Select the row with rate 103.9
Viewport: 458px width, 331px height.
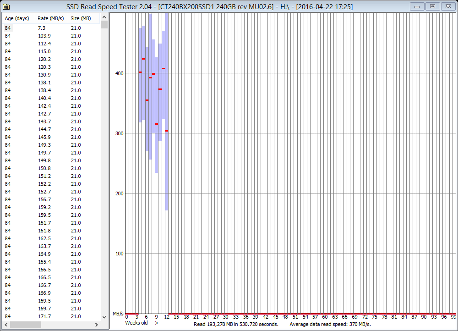[x=51, y=36]
